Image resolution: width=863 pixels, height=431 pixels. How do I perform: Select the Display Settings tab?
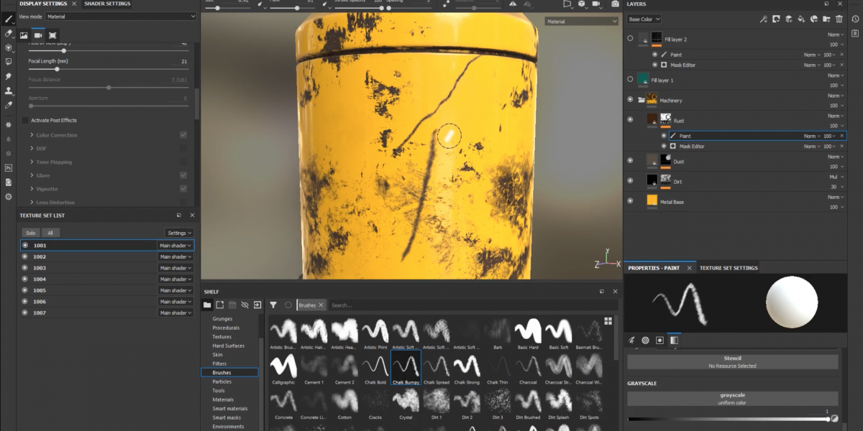pyautogui.click(x=43, y=4)
